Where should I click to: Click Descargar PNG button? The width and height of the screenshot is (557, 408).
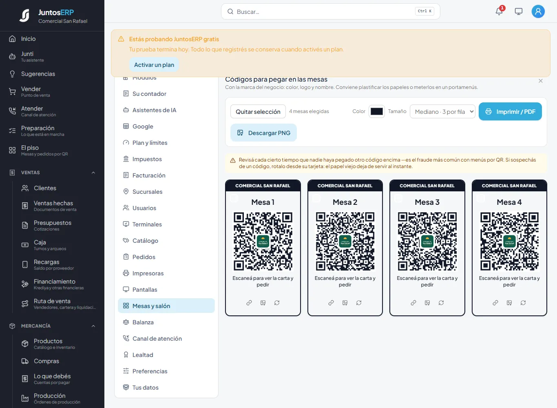tap(263, 133)
